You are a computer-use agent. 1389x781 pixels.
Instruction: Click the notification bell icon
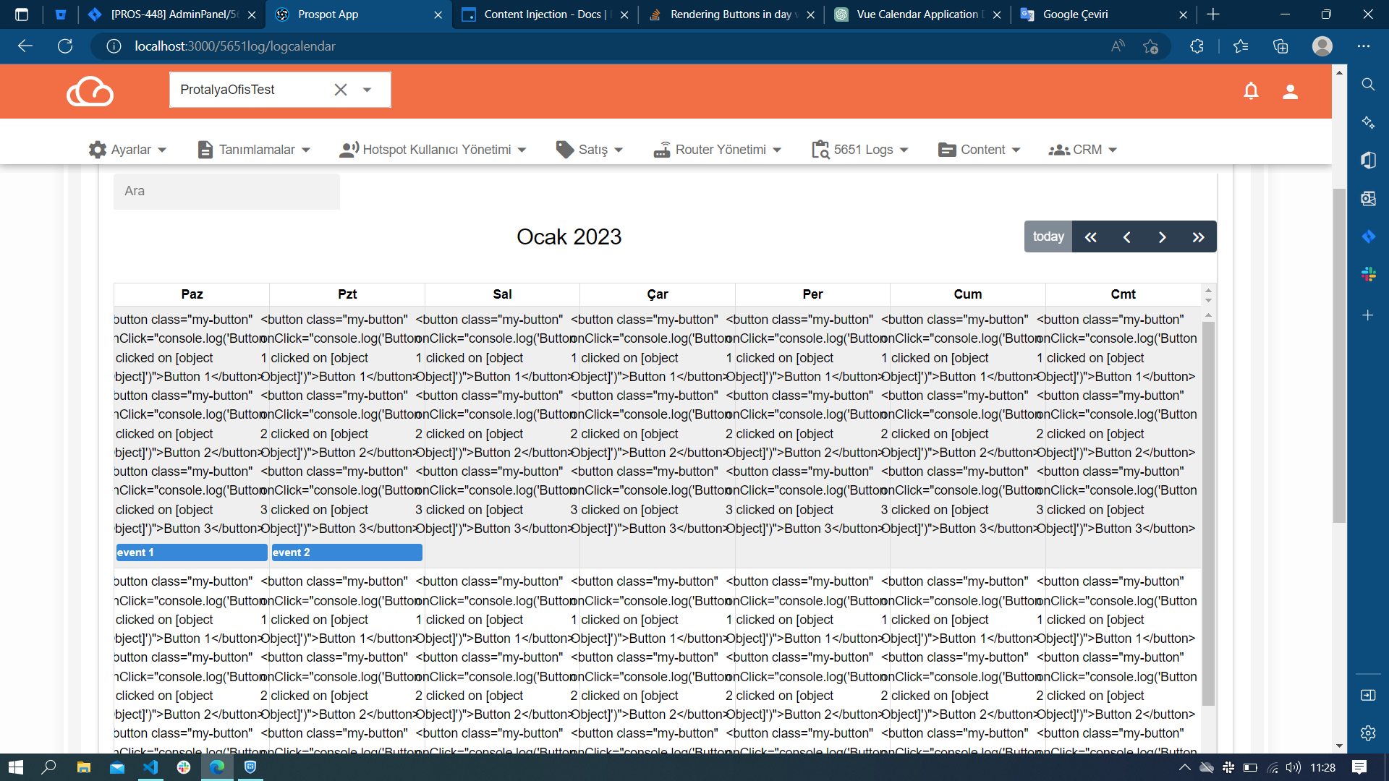click(1251, 90)
